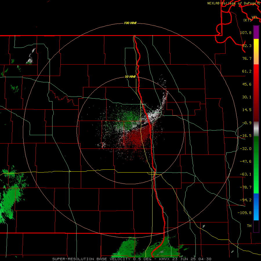
Task: Click the -32.0 value on velocity scale
Action: tap(246, 149)
